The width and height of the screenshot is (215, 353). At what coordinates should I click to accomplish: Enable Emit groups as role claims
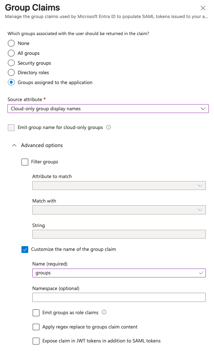coord(36,312)
